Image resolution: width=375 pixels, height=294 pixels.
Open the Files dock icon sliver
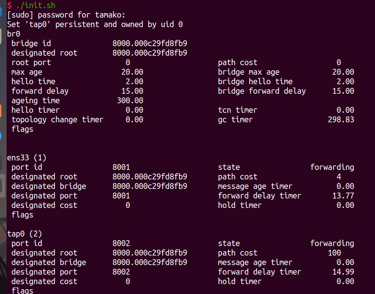pos(1,36)
